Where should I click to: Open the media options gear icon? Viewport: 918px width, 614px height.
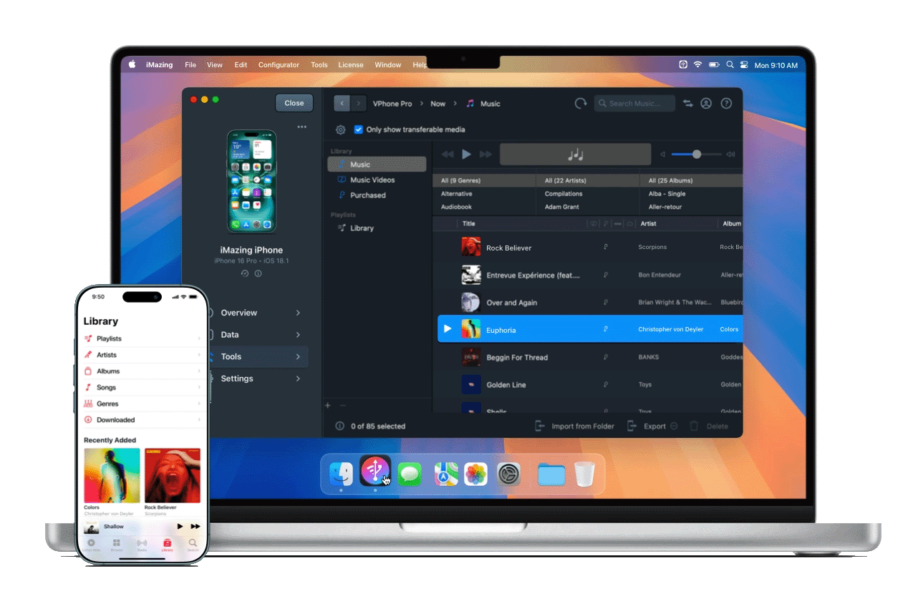point(341,130)
